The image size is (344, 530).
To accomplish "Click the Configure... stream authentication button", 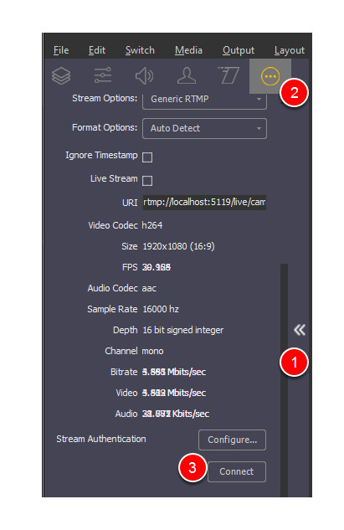I will click(232, 440).
